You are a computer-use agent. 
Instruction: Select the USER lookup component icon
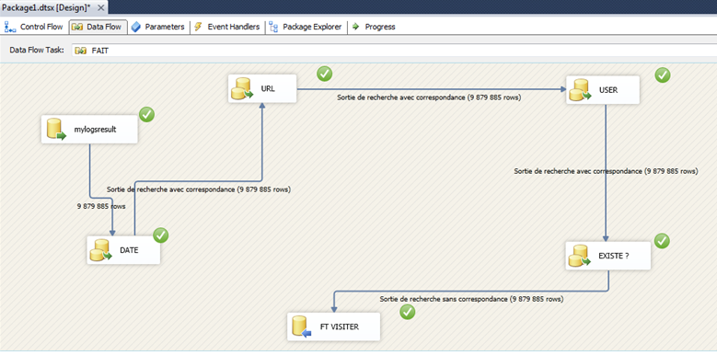point(580,90)
